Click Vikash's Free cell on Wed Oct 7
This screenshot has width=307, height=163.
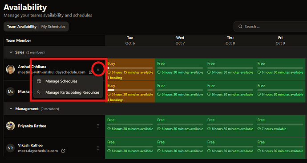180,148
